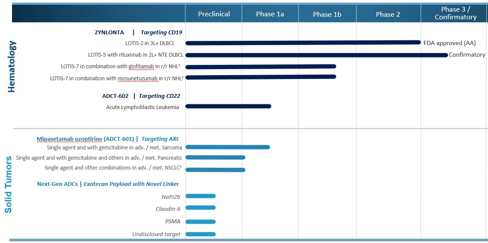Select the ADCT-602 heading
The image size is (488, 243).
tap(115, 96)
